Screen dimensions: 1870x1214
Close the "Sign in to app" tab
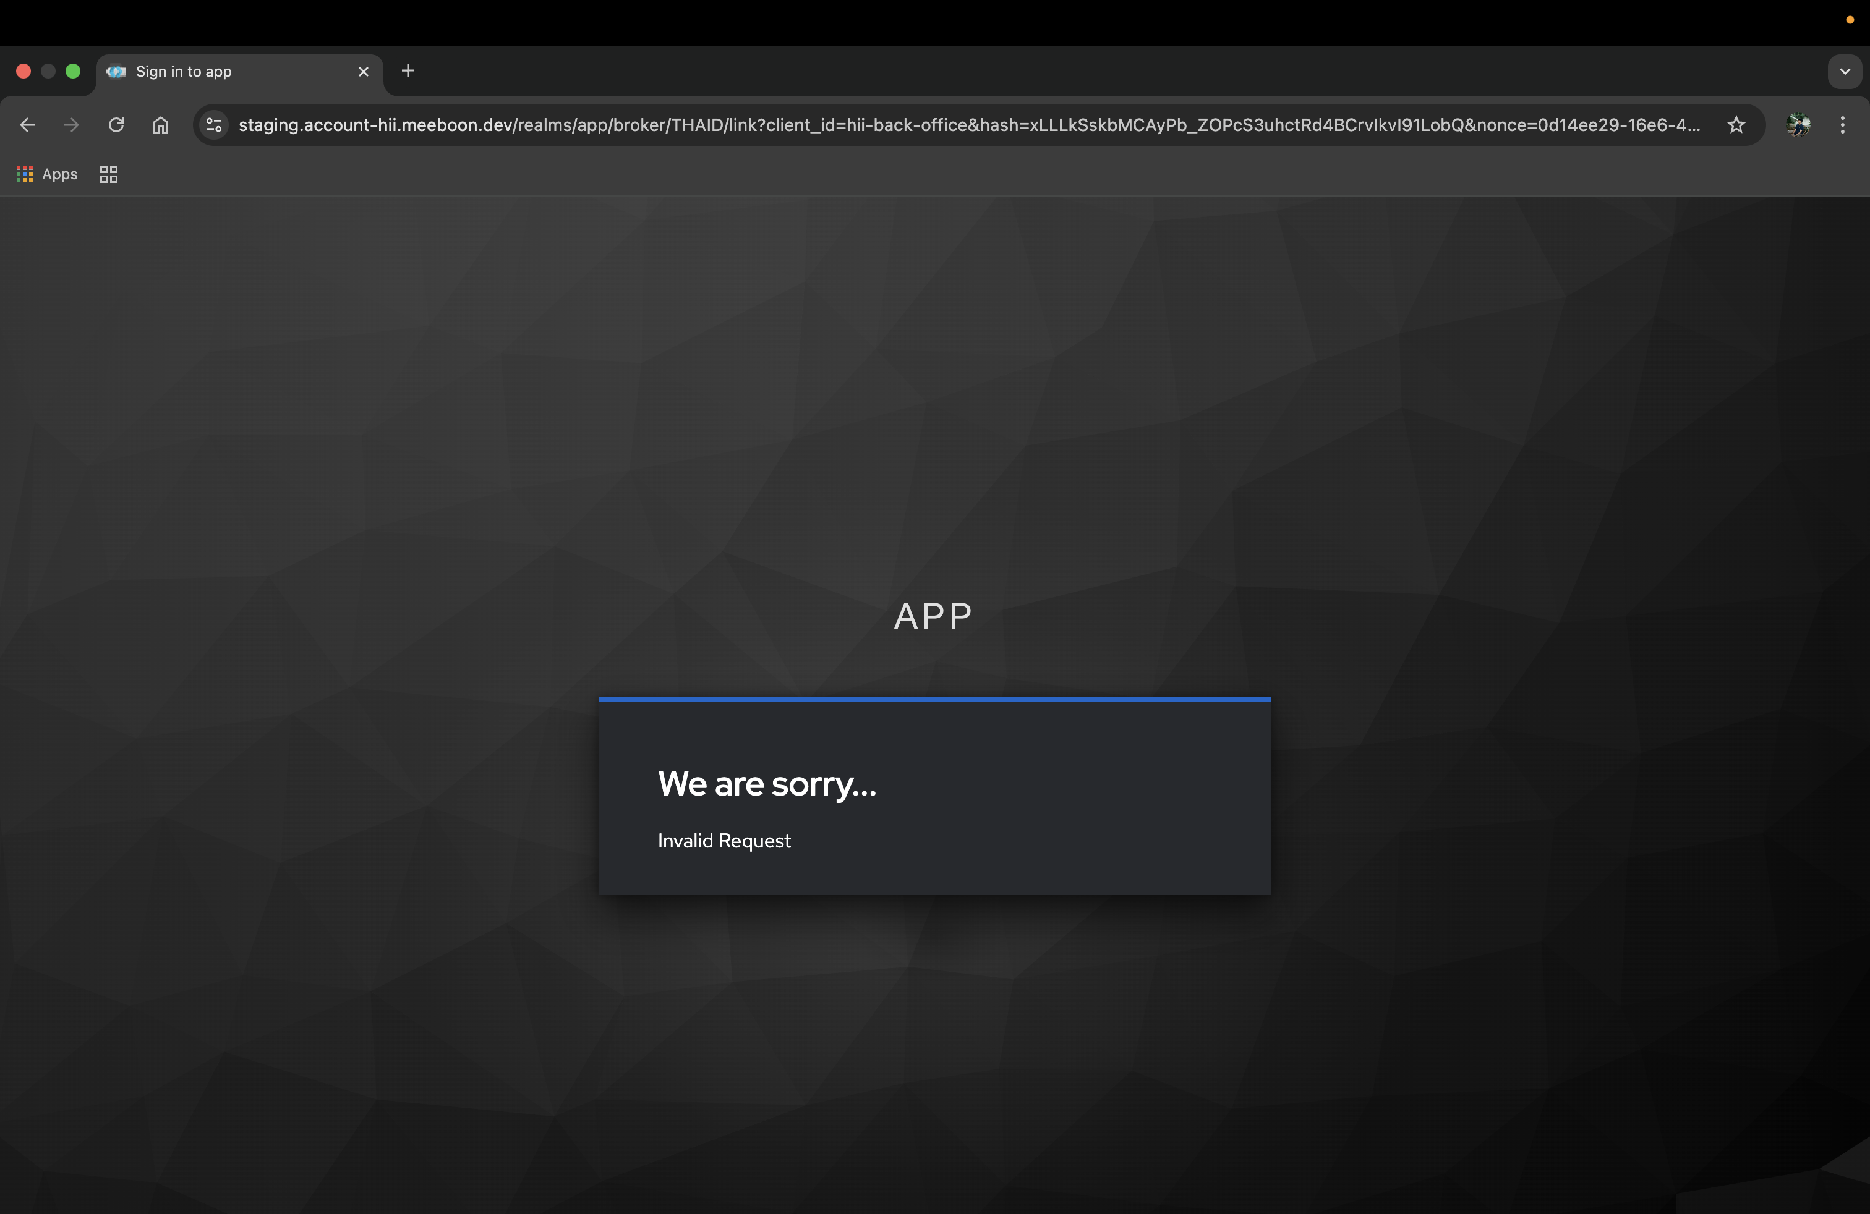pos(363,72)
